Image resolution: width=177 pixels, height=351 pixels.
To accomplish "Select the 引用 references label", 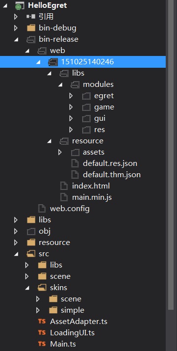I will pos(46,17).
